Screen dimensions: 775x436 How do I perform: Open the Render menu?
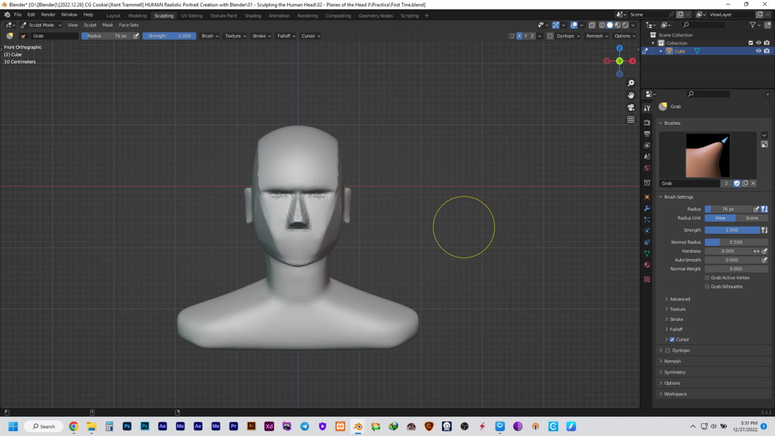pyautogui.click(x=48, y=15)
